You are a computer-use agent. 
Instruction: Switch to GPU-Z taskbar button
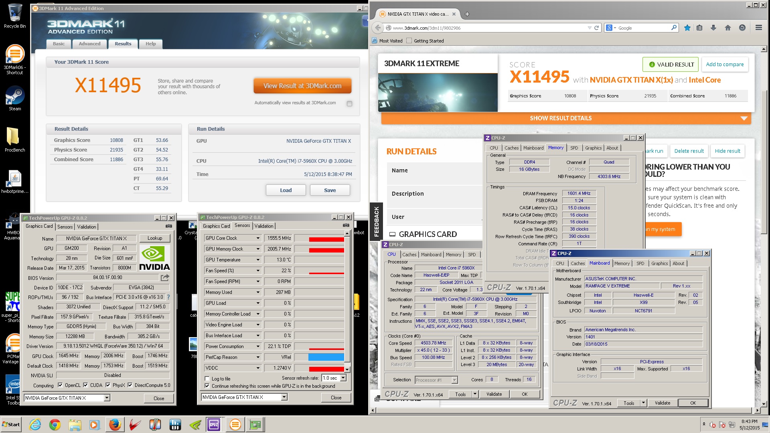click(255, 425)
